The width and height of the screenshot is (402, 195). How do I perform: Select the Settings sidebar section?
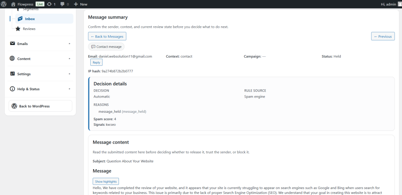[40, 74]
